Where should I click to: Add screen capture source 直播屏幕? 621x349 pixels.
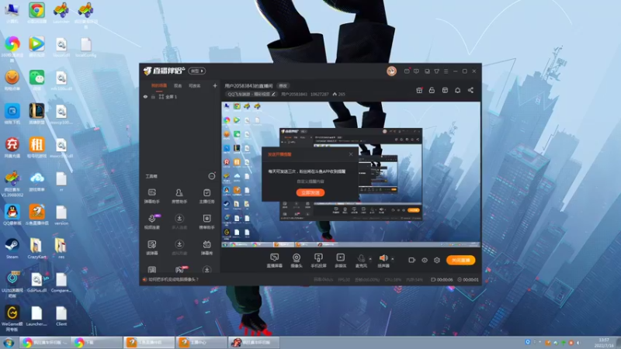coord(275,261)
